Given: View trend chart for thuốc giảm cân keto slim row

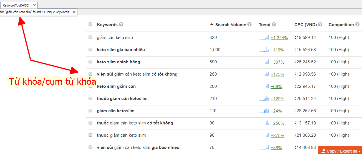Looking at the screenshot, I should coord(264,135).
